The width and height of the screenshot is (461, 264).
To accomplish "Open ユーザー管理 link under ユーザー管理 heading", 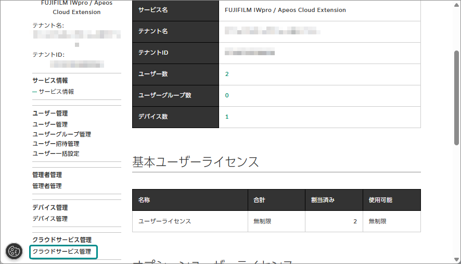I will pyautogui.click(x=50, y=124).
